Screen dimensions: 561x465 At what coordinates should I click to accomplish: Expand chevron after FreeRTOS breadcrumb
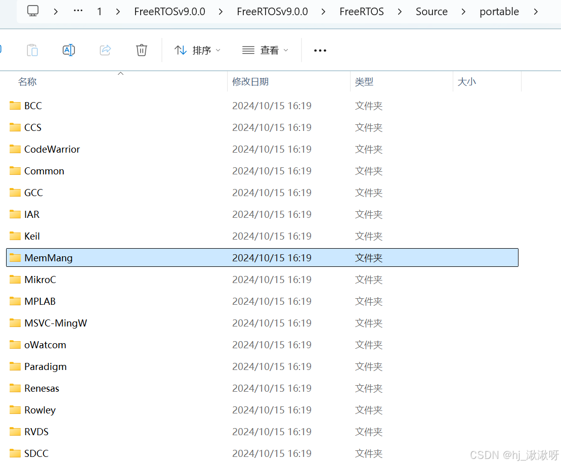coord(400,12)
